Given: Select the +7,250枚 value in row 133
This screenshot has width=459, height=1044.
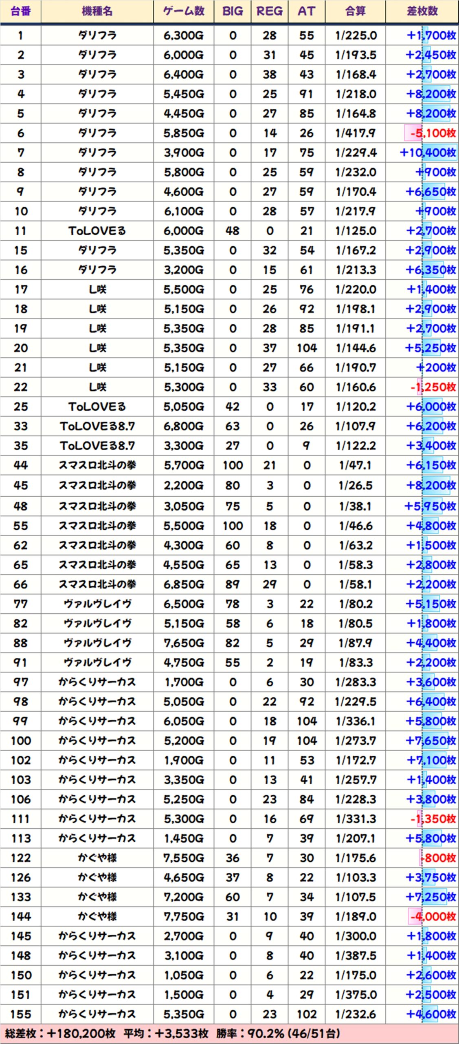Looking at the screenshot, I should [x=431, y=897].
